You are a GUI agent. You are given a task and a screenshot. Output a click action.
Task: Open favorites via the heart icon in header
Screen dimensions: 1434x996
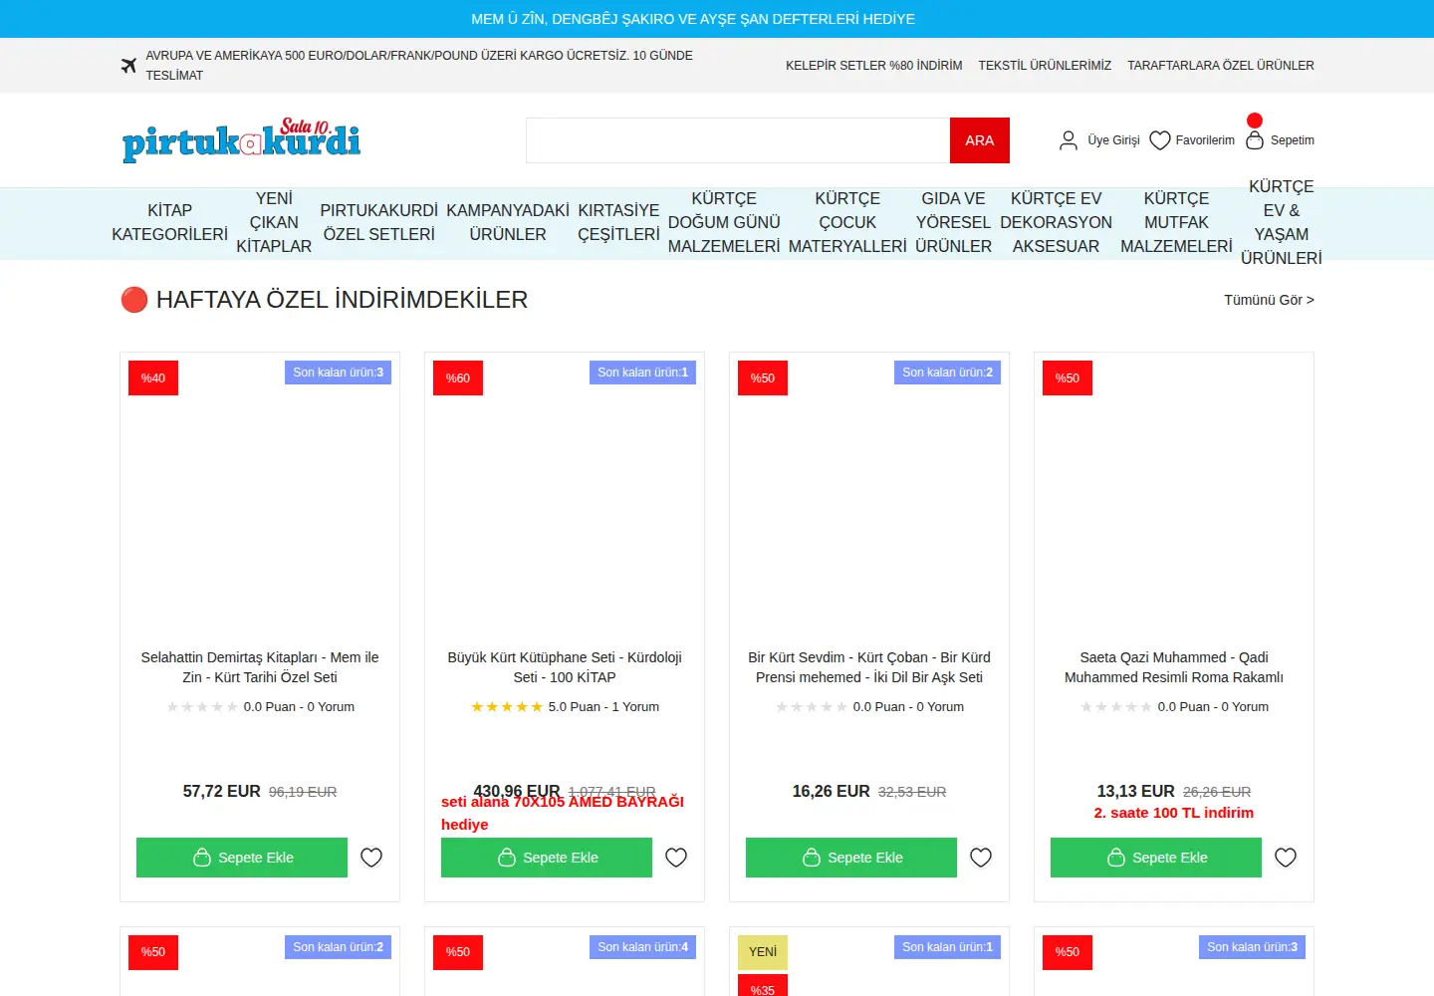(x=1160, y=140)
